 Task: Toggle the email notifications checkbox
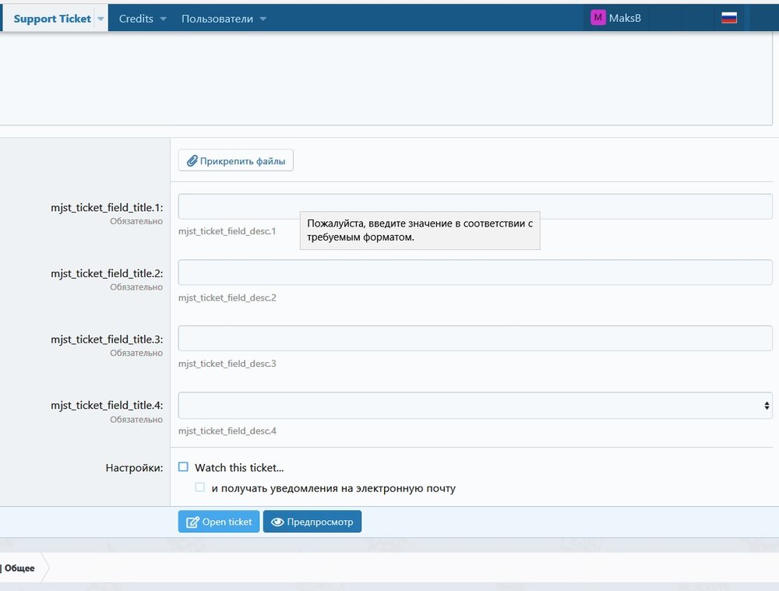200,487
